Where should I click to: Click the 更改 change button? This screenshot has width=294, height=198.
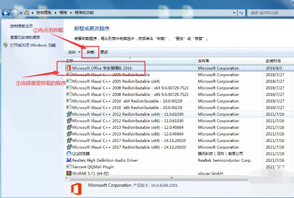[x=104, y=52]
